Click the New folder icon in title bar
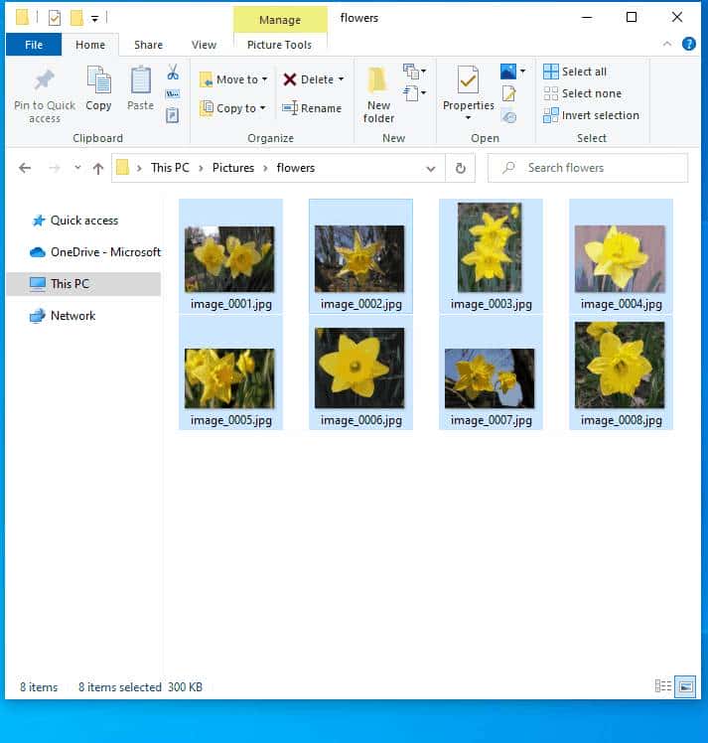 click(x=76, y=18)
